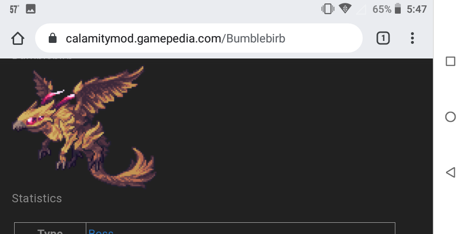The height and width of the screenshot is (234, 468).
Task: Tap the 65% battery percentage text
Action: click(x=382, y=9)
